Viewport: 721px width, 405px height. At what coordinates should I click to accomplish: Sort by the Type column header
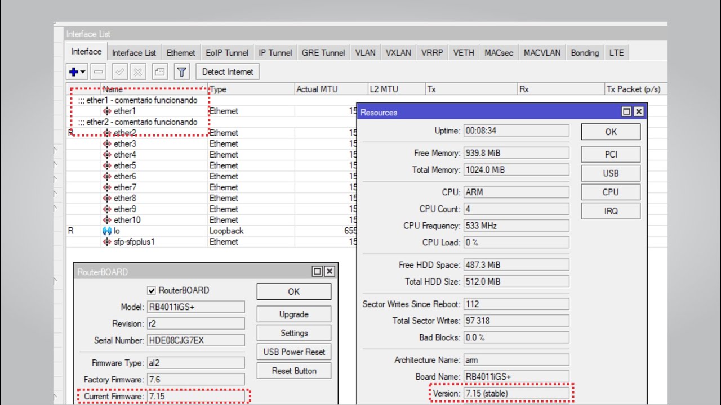tap(251, 89)
